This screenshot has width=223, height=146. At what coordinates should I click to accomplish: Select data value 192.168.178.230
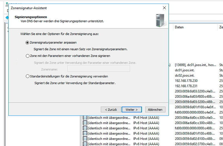[186, 81]
